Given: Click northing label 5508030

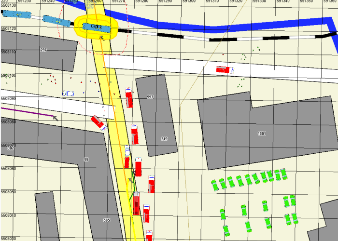Looking at the screenshot, I should point(8,239).
